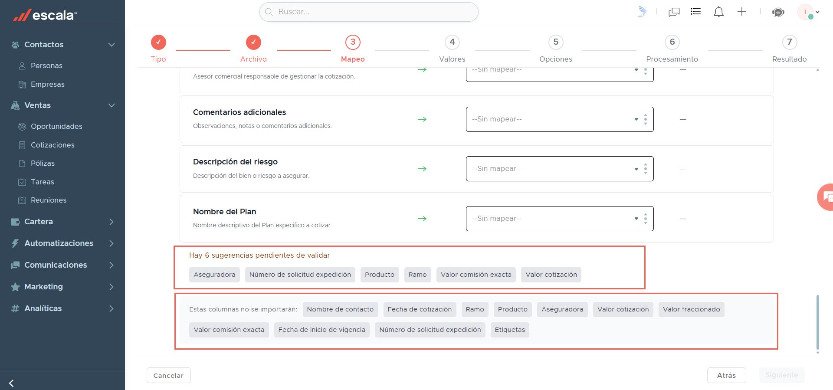The image size is (833, 390).
Task: Click the Comunicaciones chat icon
Action: coord(15,265)
